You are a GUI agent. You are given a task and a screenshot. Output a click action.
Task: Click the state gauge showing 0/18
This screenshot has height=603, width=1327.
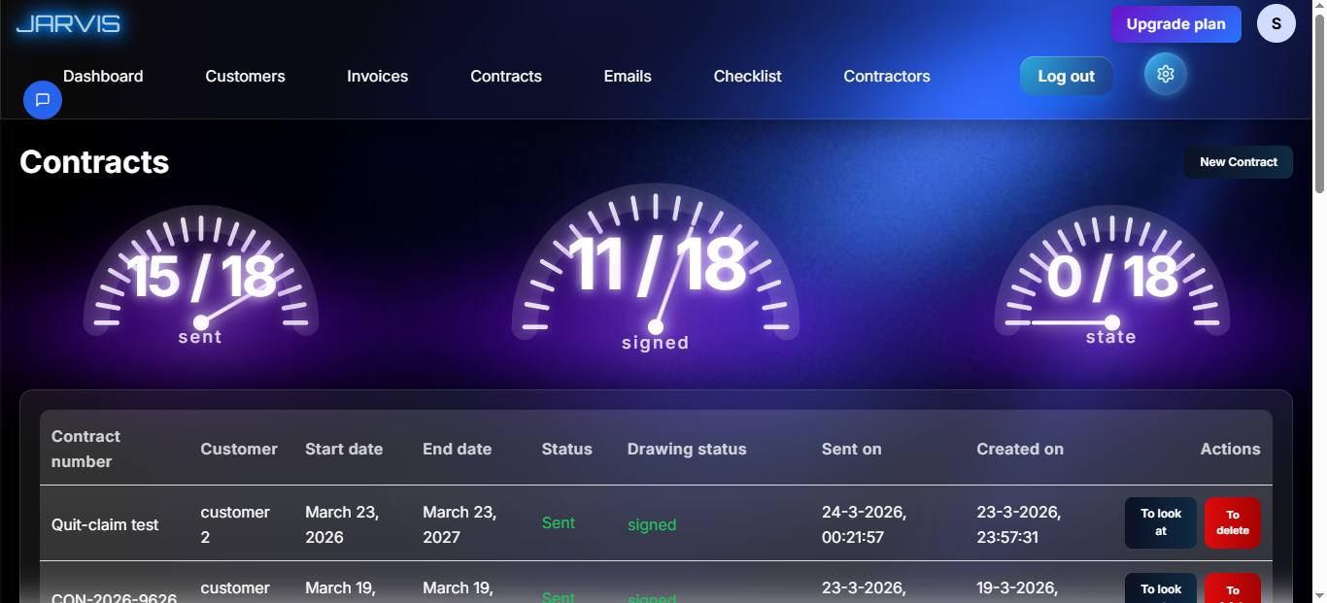1111,277
